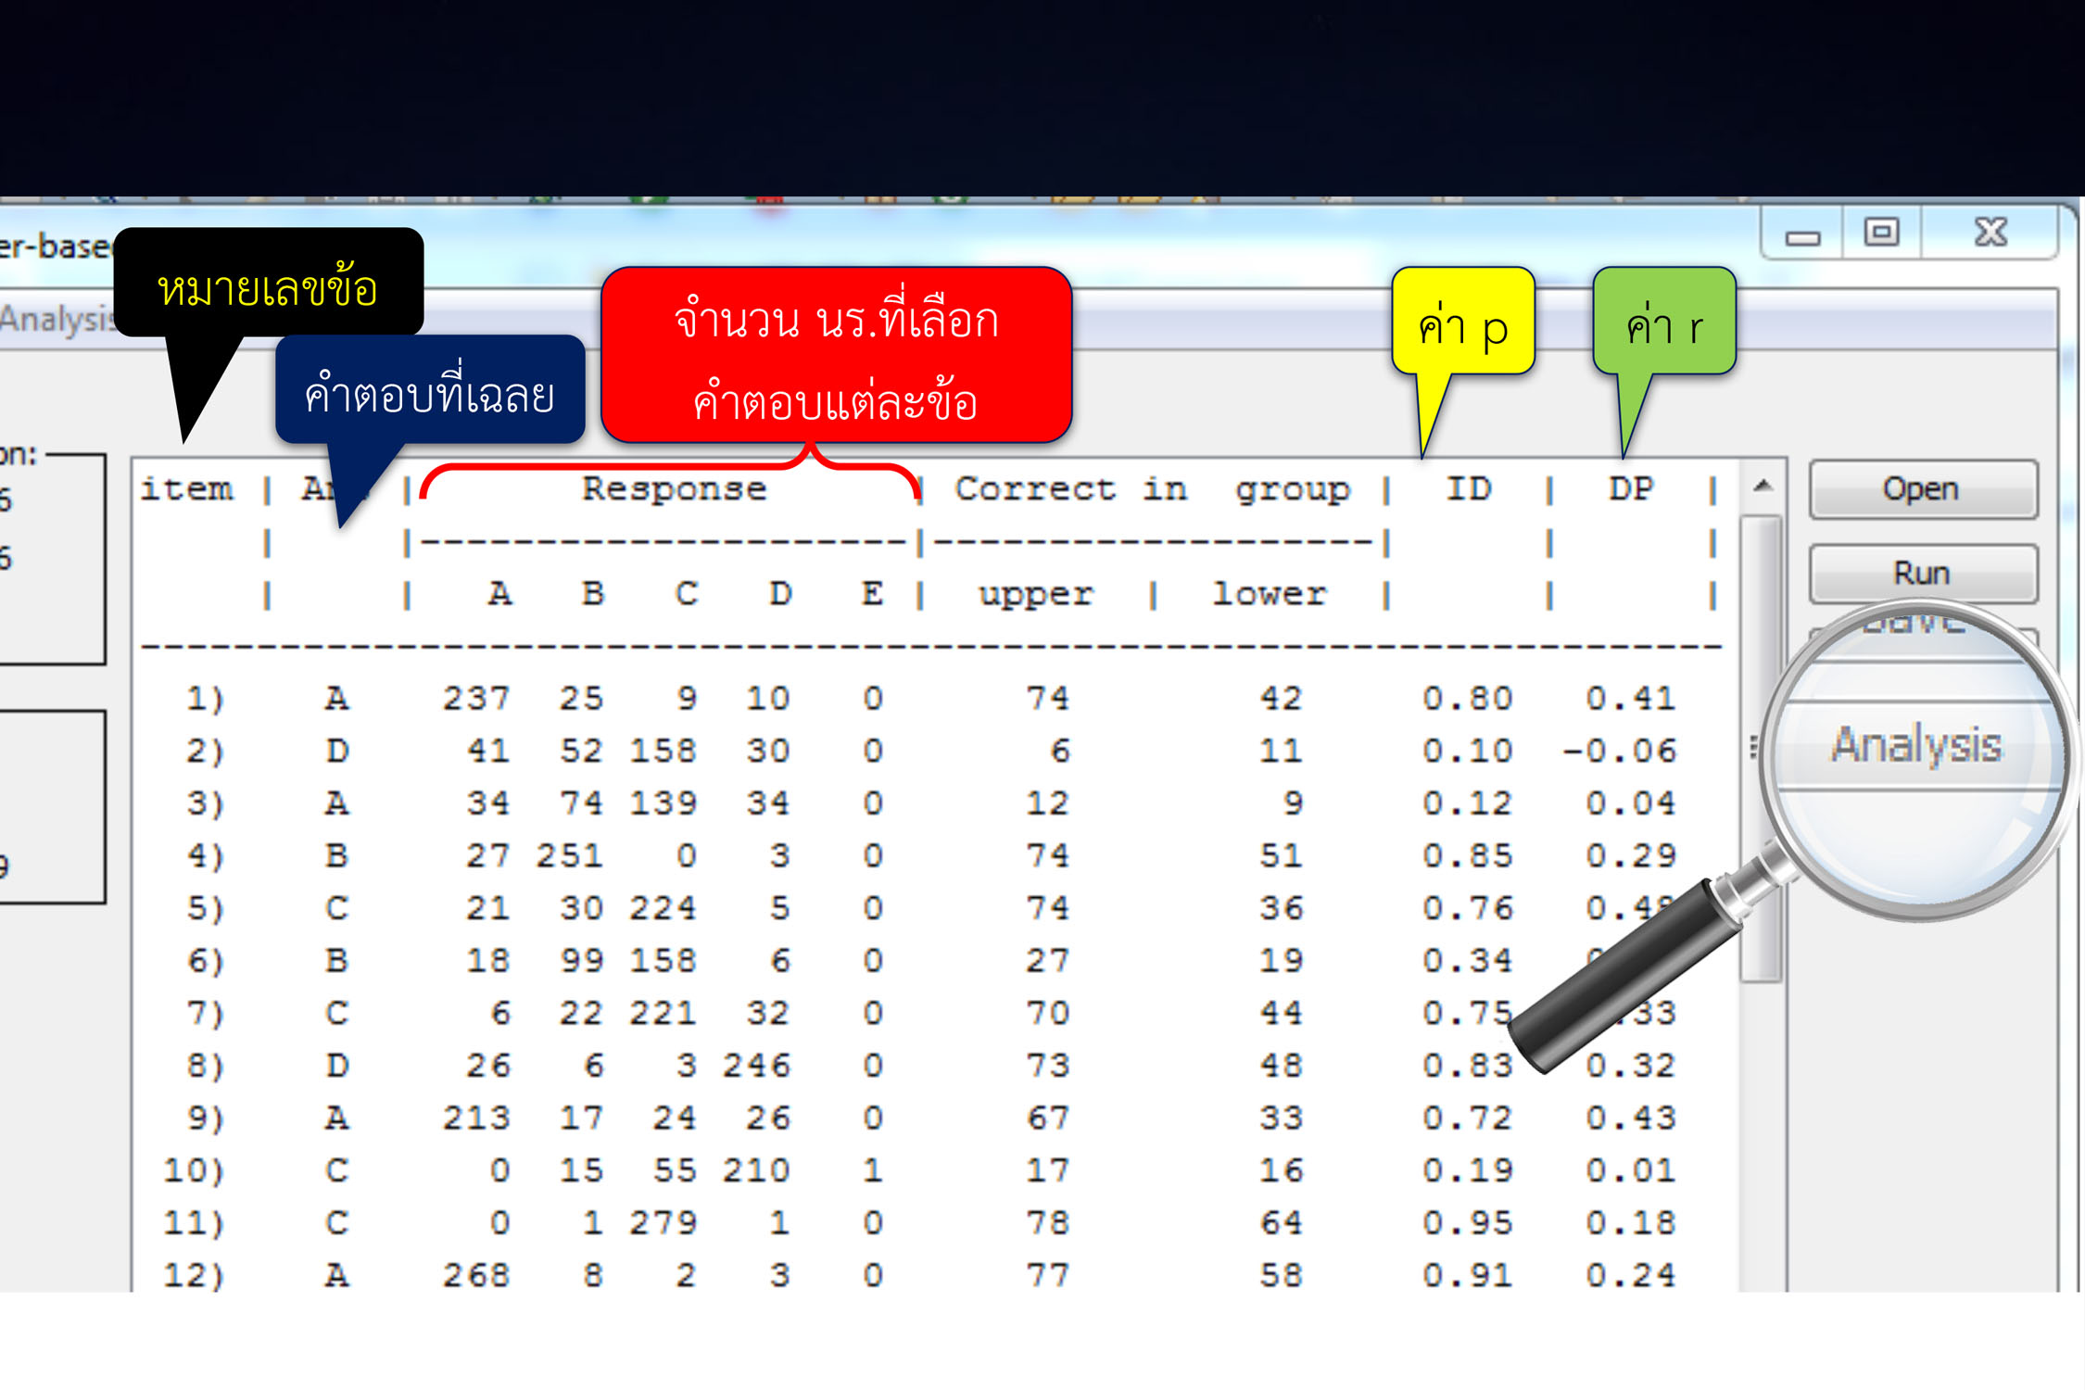
Task: Click the red Response callout box
Action: (836, 357)
